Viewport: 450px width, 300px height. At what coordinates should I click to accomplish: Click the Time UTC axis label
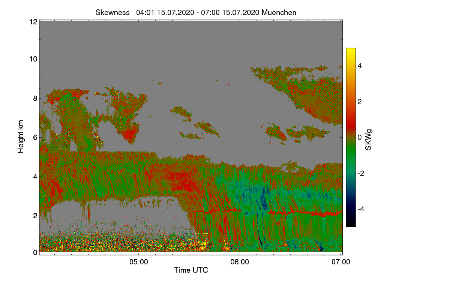pyautogui.click(x=191, y=270)
